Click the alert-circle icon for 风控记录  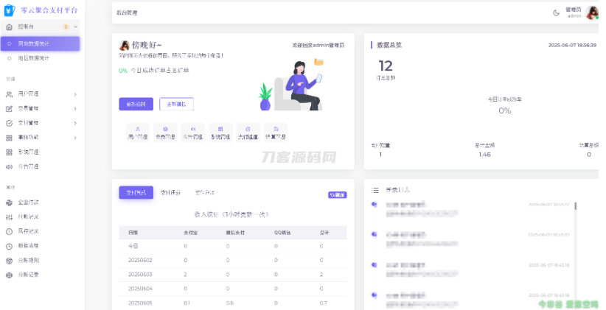(10, 231)
